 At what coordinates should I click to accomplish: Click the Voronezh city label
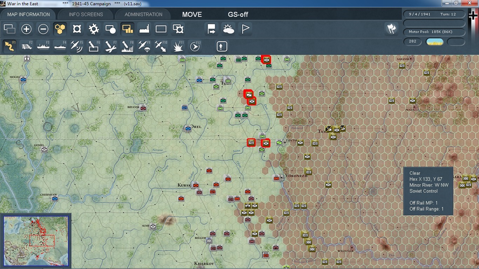pyautogui.click(x=296, y=176)
